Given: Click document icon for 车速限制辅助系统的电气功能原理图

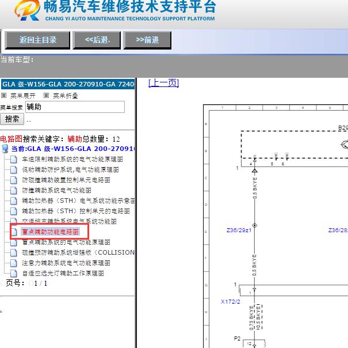Looking at the screenshot, I should coord(14,159).
